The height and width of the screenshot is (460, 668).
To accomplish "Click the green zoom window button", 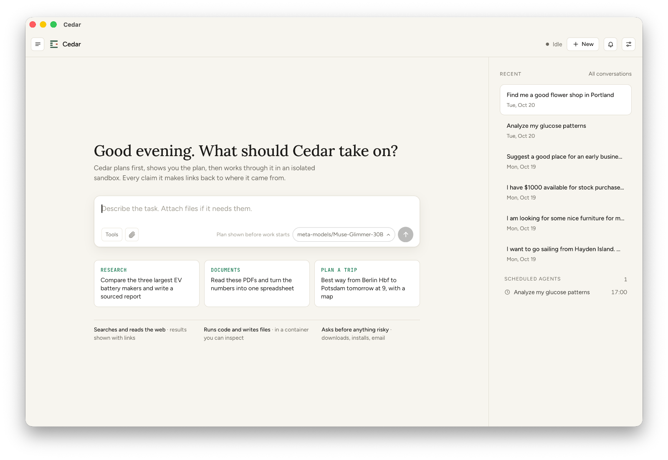I will (53, 25).
